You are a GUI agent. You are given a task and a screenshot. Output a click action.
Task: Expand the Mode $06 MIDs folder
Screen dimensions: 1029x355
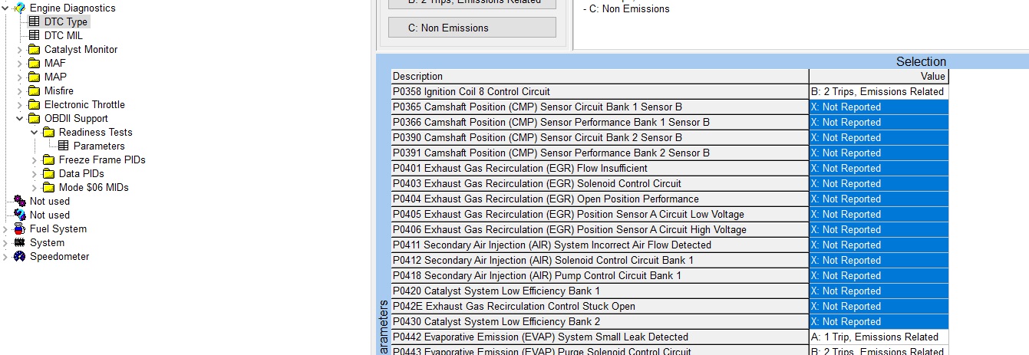tap(35, 188)
